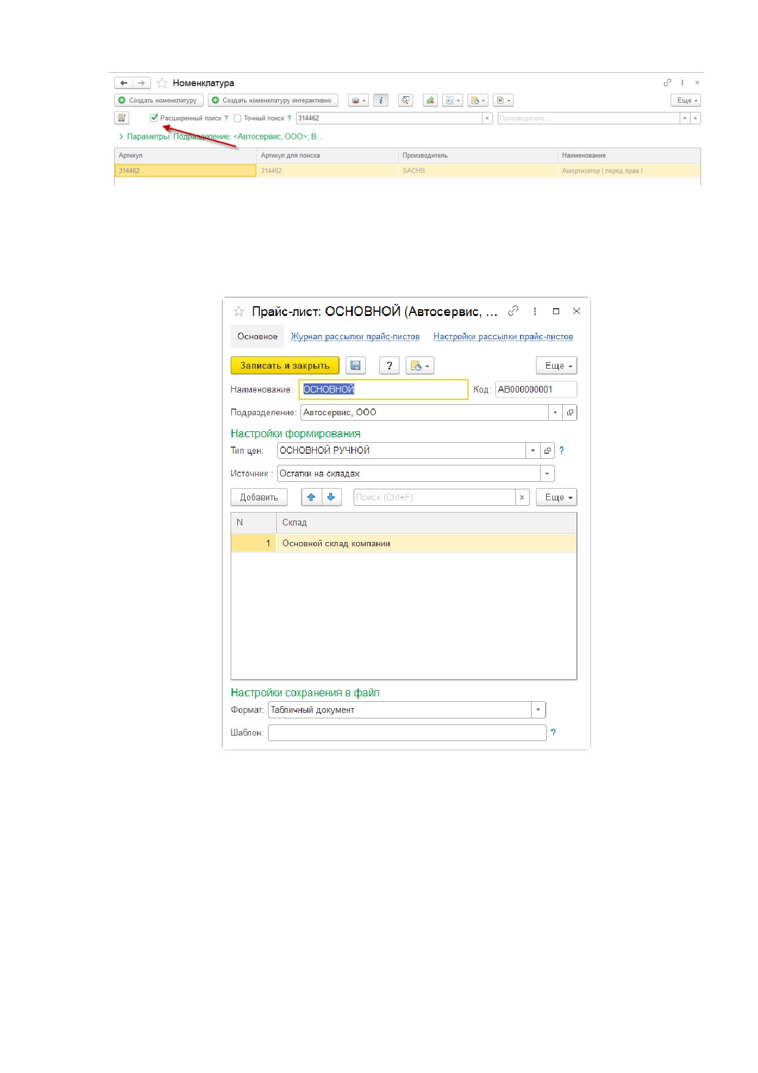Click the shopping cart icon in Номенклатура

[122, 118]
